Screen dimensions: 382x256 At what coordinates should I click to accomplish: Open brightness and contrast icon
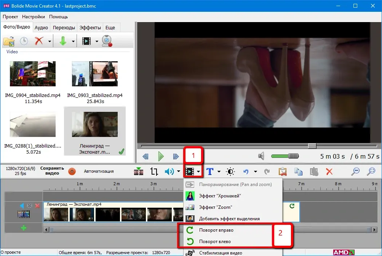pos(230,172)
